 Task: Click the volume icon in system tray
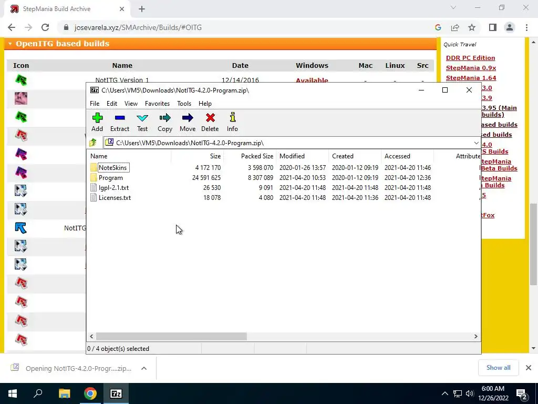click(x=470, y=393)
